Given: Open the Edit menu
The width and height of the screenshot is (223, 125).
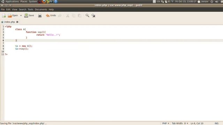Looking at the screenshot, I should pyautogui.click(x=8, y=9).
